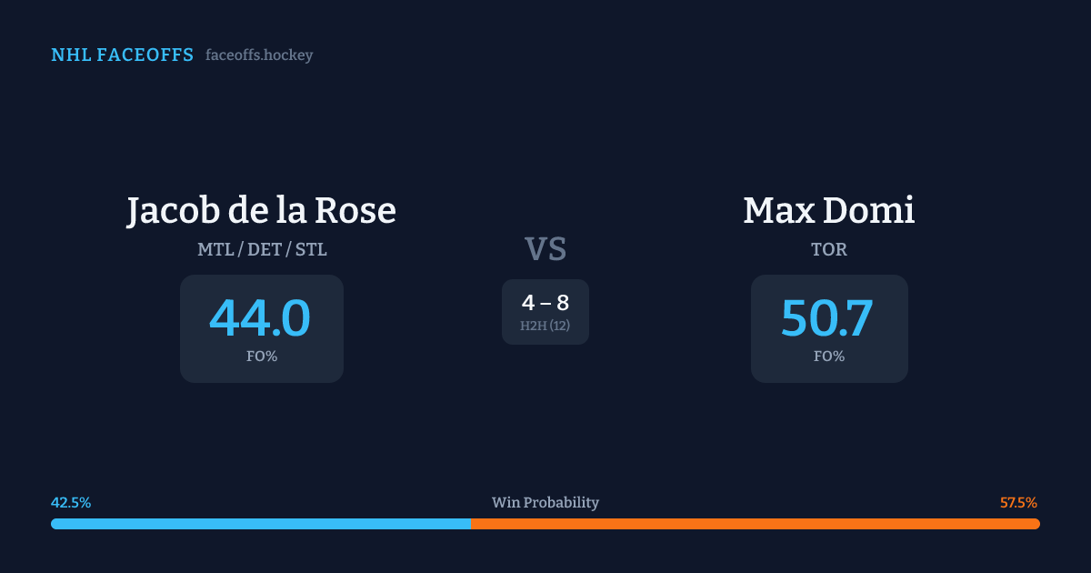
Task: Click the 50.7 faceoff percentage value
Action: click(828, 318)
